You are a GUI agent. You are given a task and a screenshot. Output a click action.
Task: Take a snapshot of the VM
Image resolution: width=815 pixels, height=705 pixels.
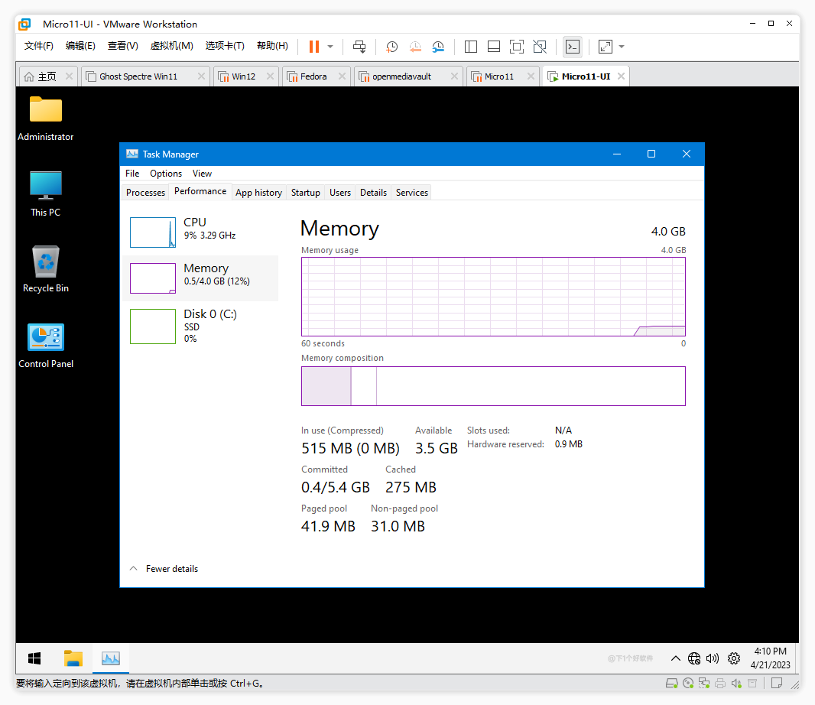click(x=391, y=47)
